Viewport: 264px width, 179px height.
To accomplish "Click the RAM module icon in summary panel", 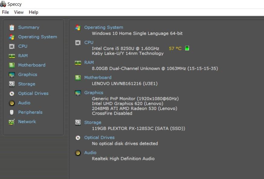I will [78, 63].
